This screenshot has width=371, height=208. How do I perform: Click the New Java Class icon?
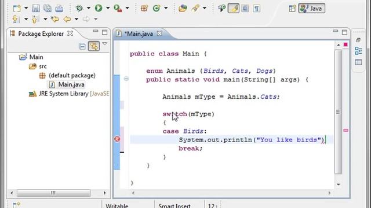pos(157,9)
